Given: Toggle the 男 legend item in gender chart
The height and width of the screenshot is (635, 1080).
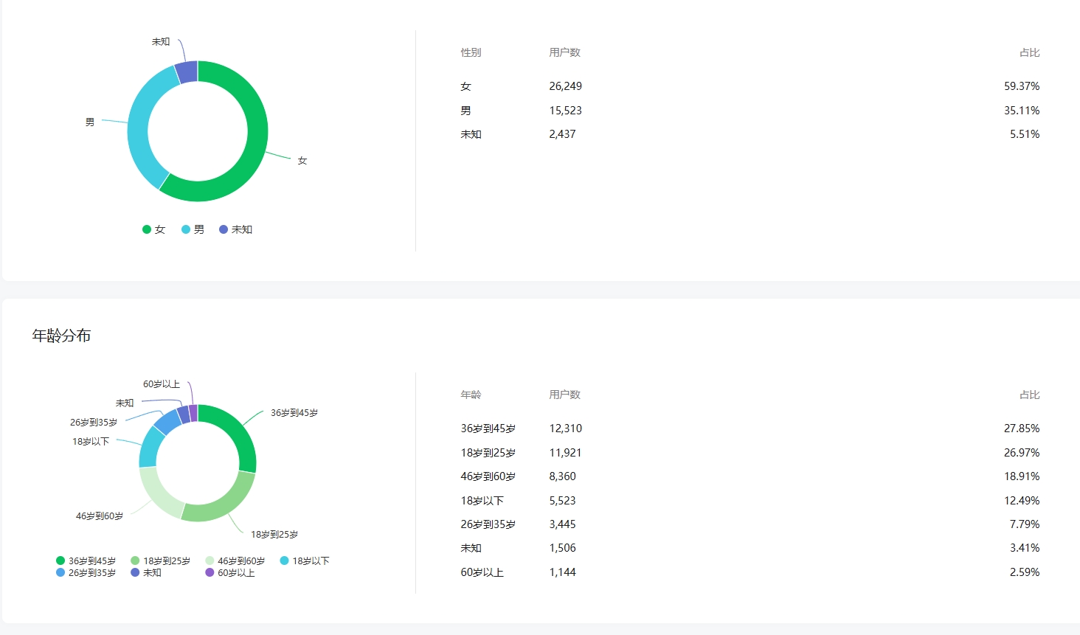Looking at the screenshot, I should click(193, 229).
